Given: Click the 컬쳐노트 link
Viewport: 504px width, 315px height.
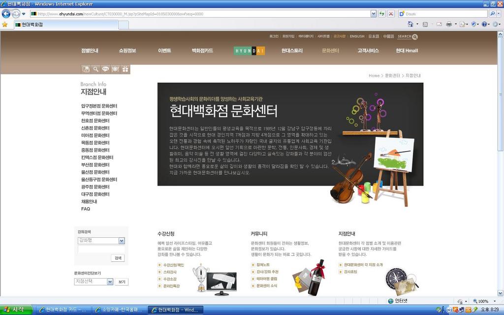Looking at the screenshot, I should pos(263,265).
